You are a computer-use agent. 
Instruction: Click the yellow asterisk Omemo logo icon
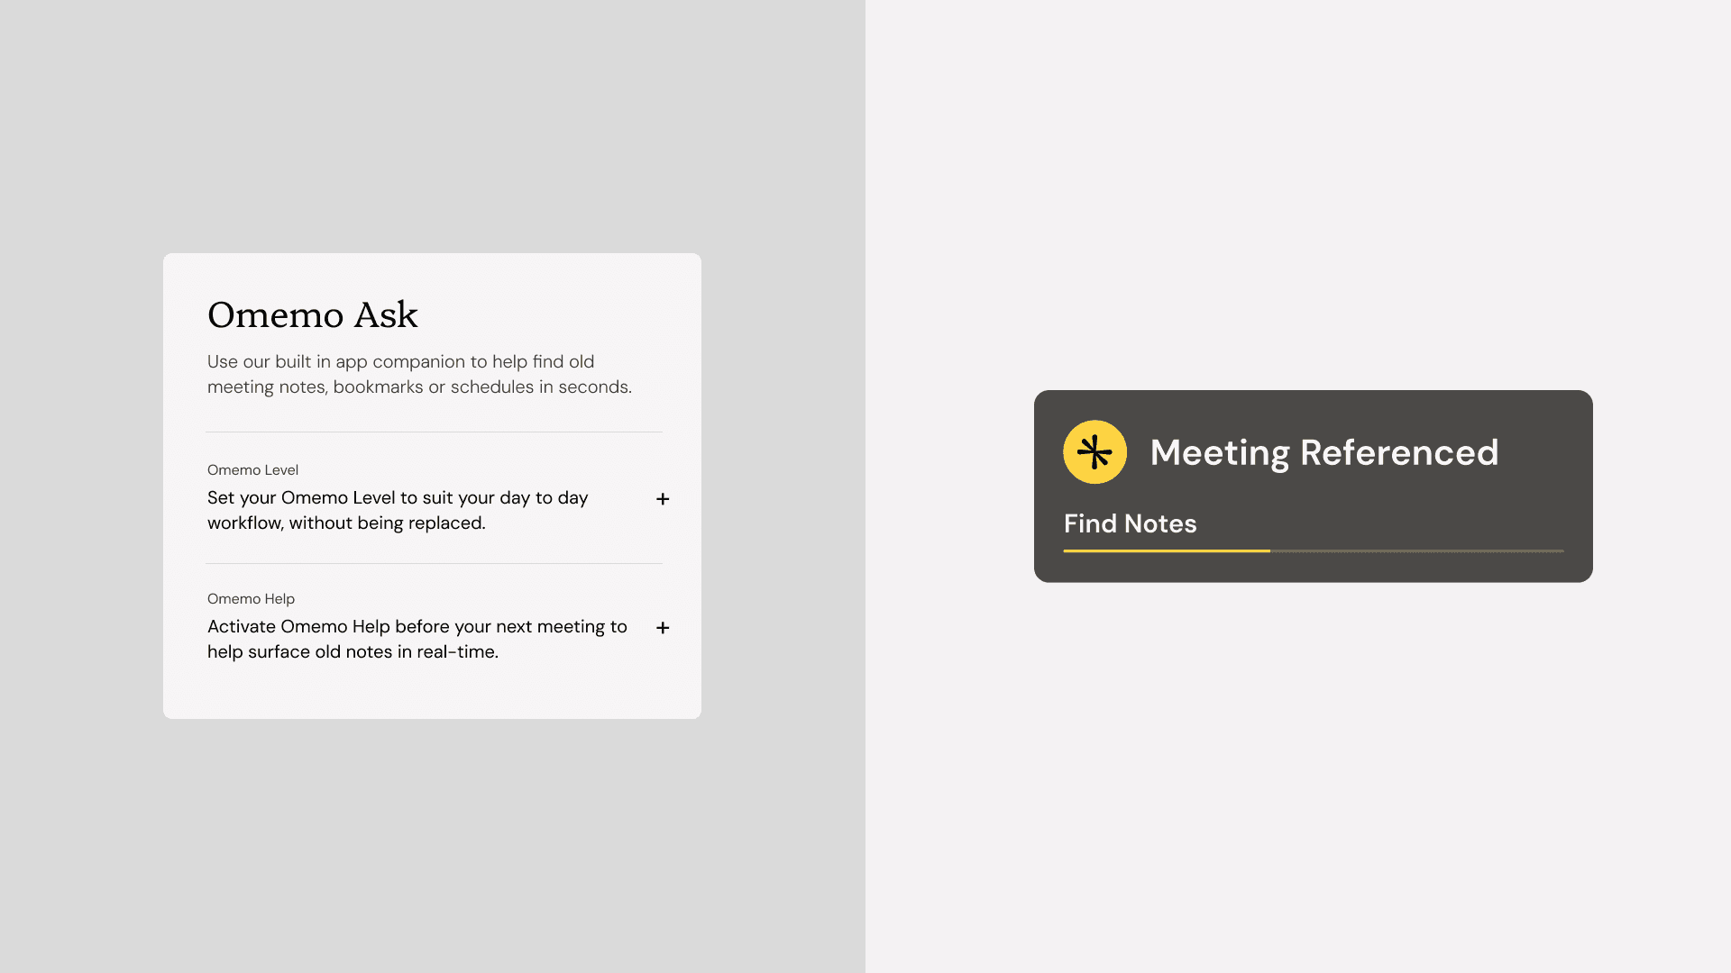(x=1094, y=452)
